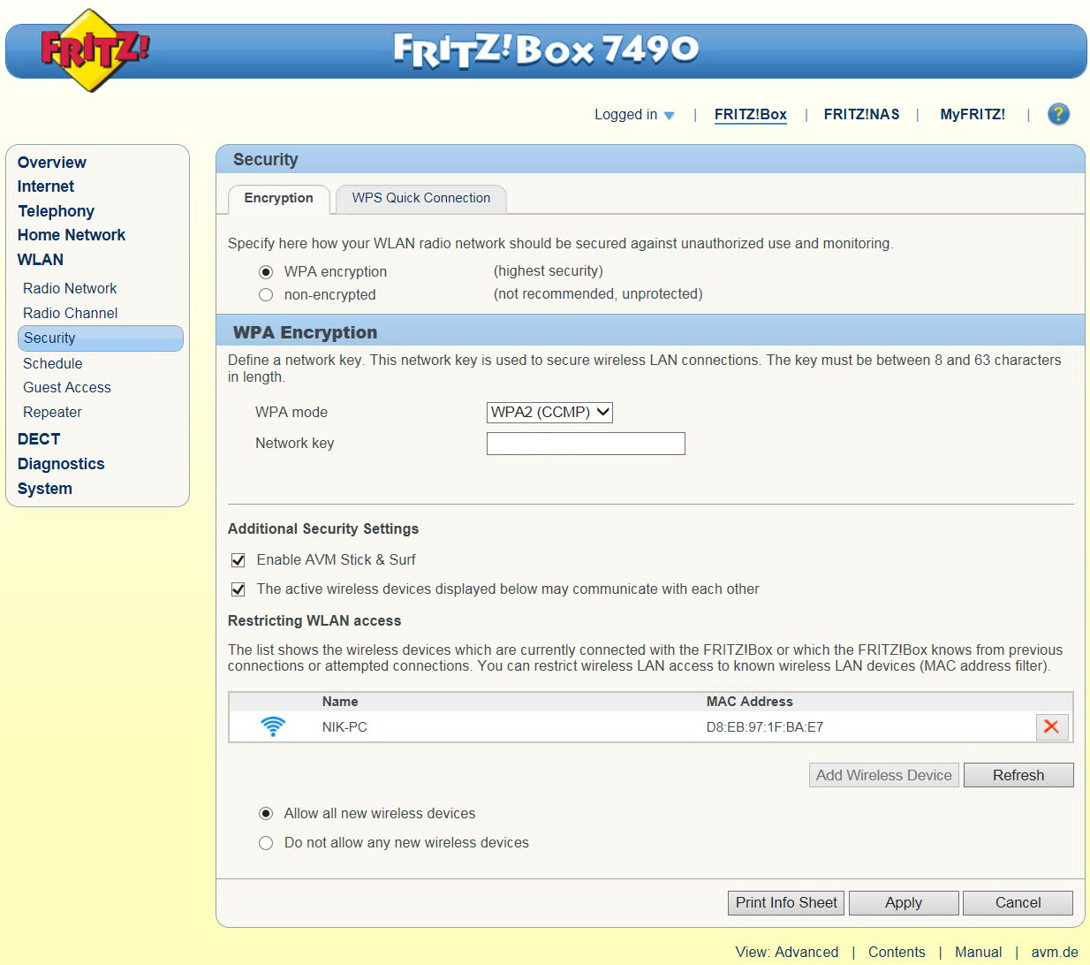Open the Diagnostics menu item

61,464
